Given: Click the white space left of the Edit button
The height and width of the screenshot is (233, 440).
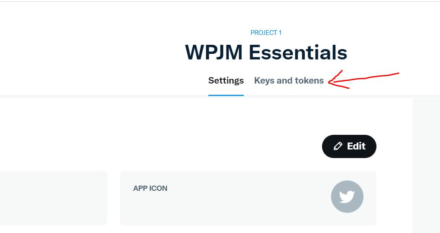Looking at the screenshot, I should coord(196,146).
